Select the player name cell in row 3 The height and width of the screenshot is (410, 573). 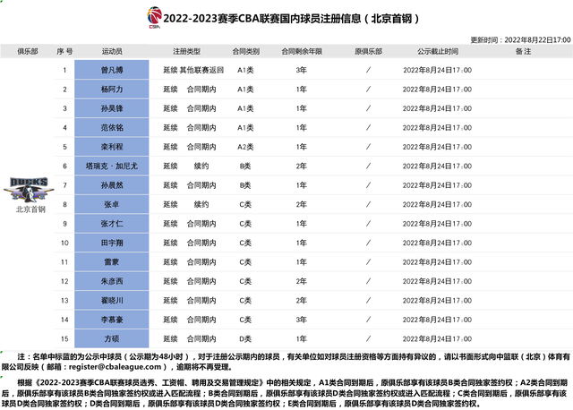[x=112, y=108]
